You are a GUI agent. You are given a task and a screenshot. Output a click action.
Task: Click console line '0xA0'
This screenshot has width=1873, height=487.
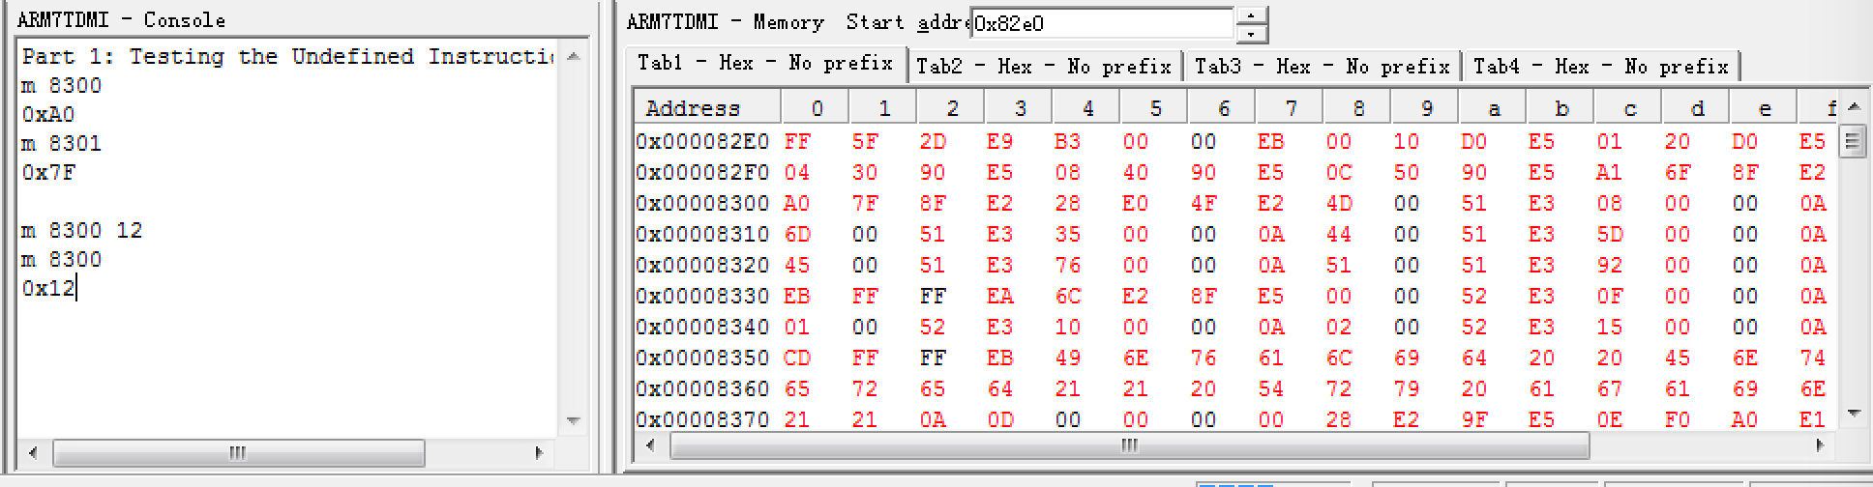click(48, 115)
